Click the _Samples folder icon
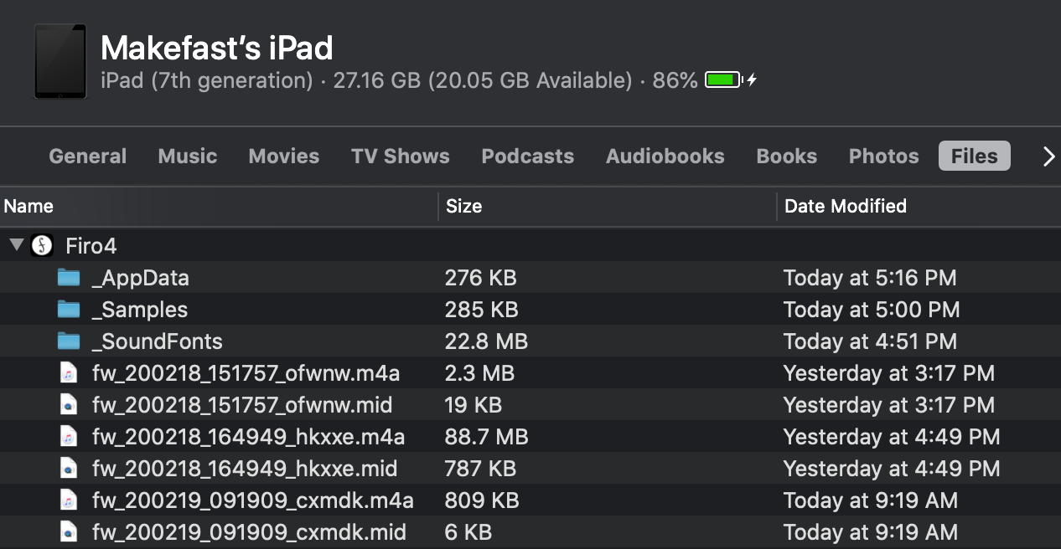This screenshot has width=1061, height=549. [x=69, y=310]
